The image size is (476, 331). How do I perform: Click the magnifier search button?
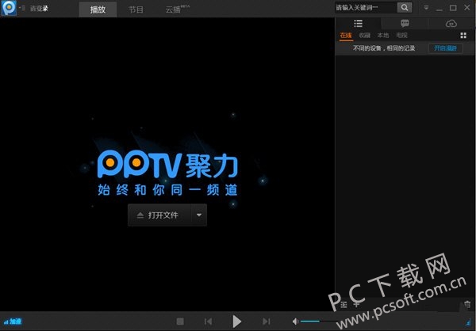(x=405, y=8)
